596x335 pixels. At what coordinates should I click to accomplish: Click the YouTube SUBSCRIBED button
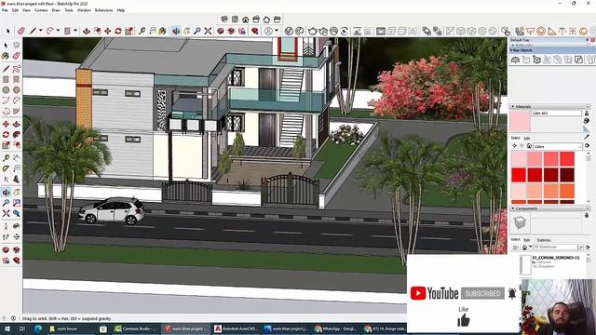coord(482,293)
